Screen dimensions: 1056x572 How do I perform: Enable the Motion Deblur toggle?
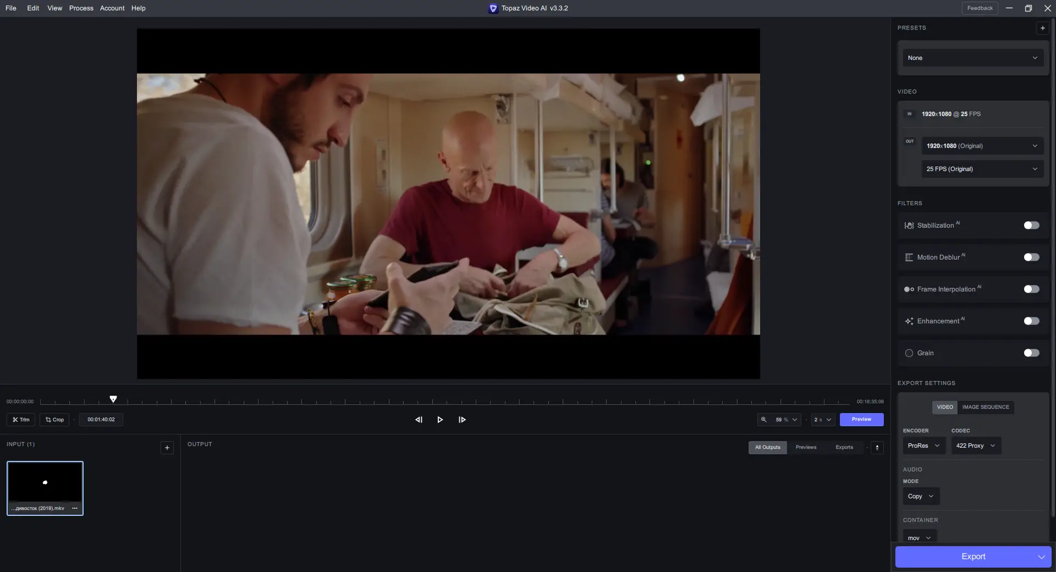pos(1031,257)
